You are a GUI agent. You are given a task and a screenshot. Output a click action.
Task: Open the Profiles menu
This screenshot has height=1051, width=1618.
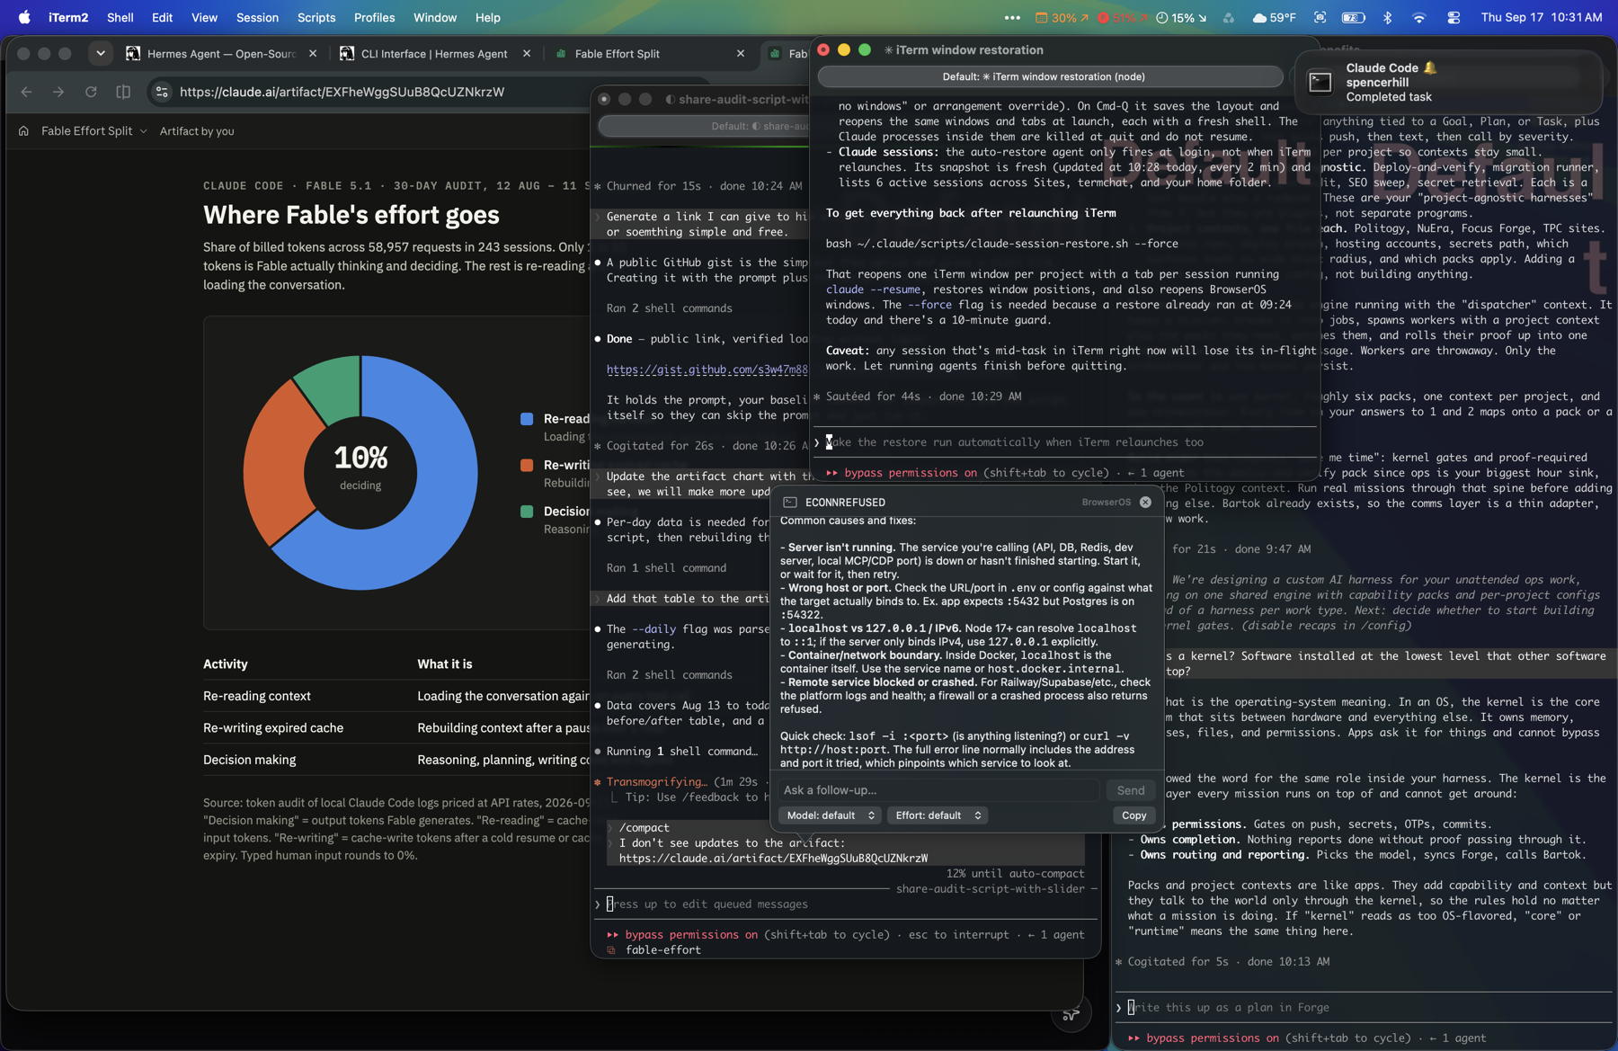pyautogui.click(x=374, y=17)
